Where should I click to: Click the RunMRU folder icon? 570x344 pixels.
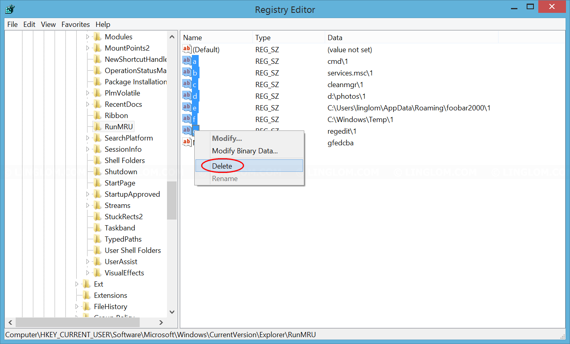tap(98, 126)
